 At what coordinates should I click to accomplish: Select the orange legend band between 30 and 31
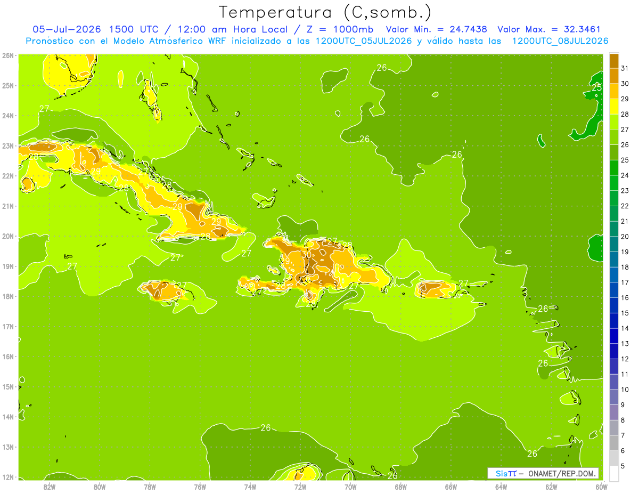click(614, 76)
